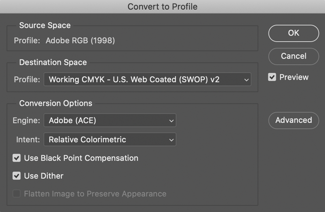The height and width of the screenshot is (212, 325).
Task: Click the Use Dither label text
Action: tap(44, 176)
